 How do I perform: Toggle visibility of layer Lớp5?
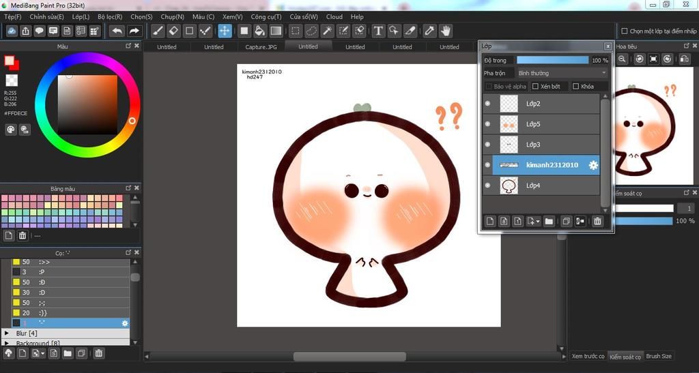487,123
